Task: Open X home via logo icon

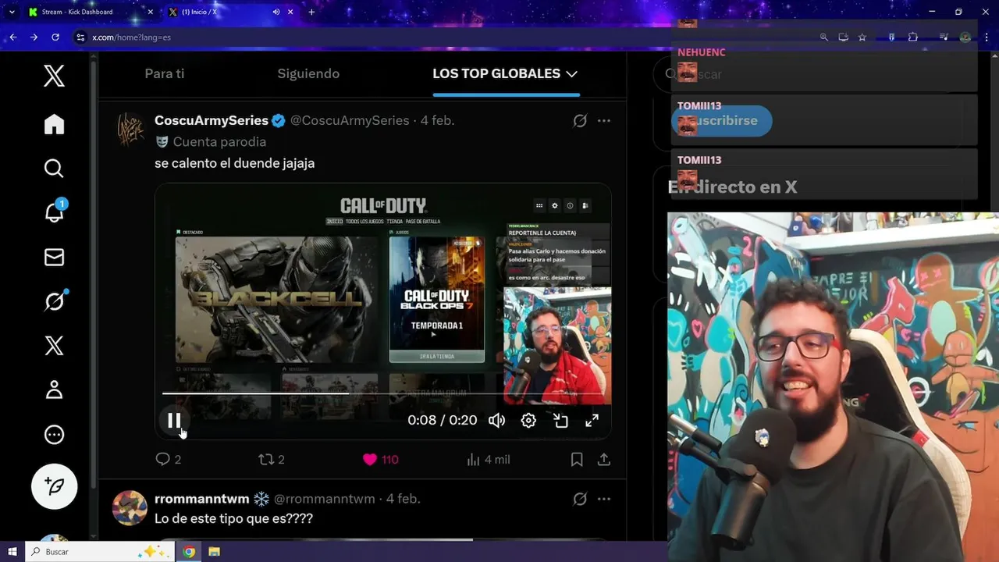Action: pos(54,76)
